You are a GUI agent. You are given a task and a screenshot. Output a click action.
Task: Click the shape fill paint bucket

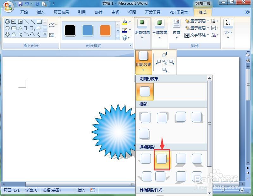click(x=125, y=22)
